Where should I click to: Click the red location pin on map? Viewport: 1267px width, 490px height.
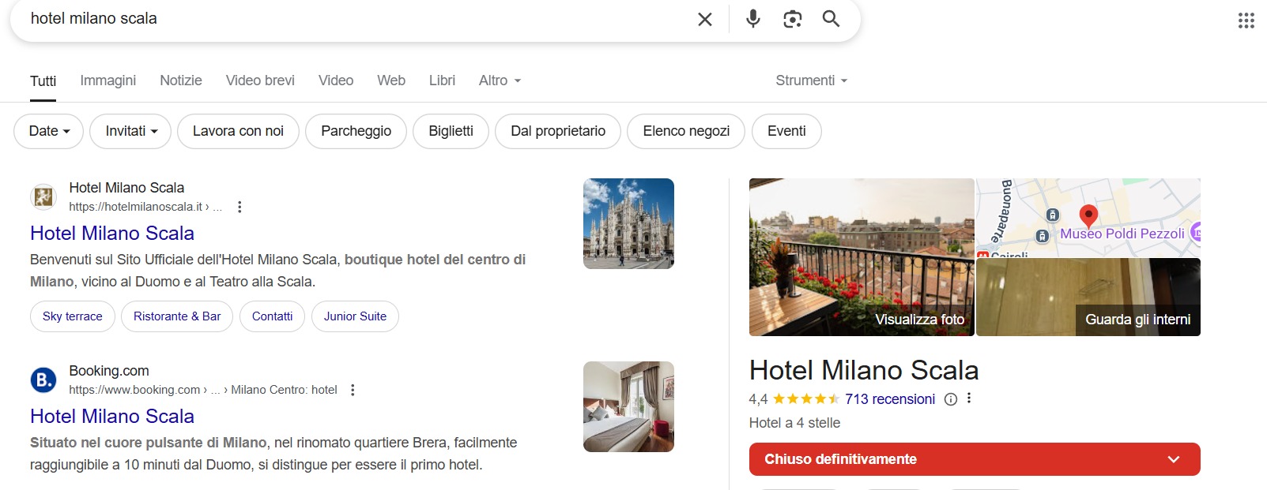pos(1088,215)
